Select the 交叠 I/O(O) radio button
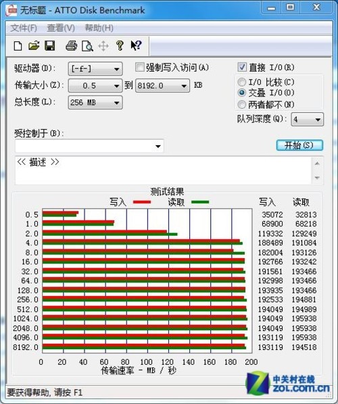Viewport: 338px width, 404px height. coord(241,93)
